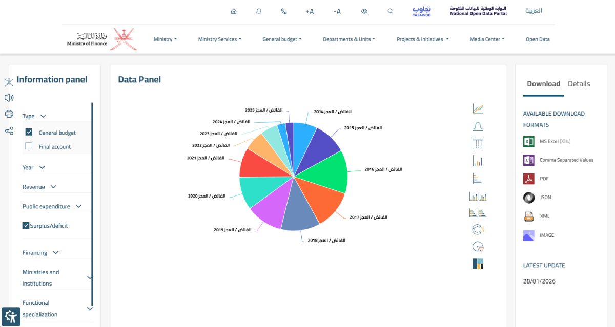Open the National Open Data Portal link
This screenshot has height=327, width=615.
coord(478,11)
